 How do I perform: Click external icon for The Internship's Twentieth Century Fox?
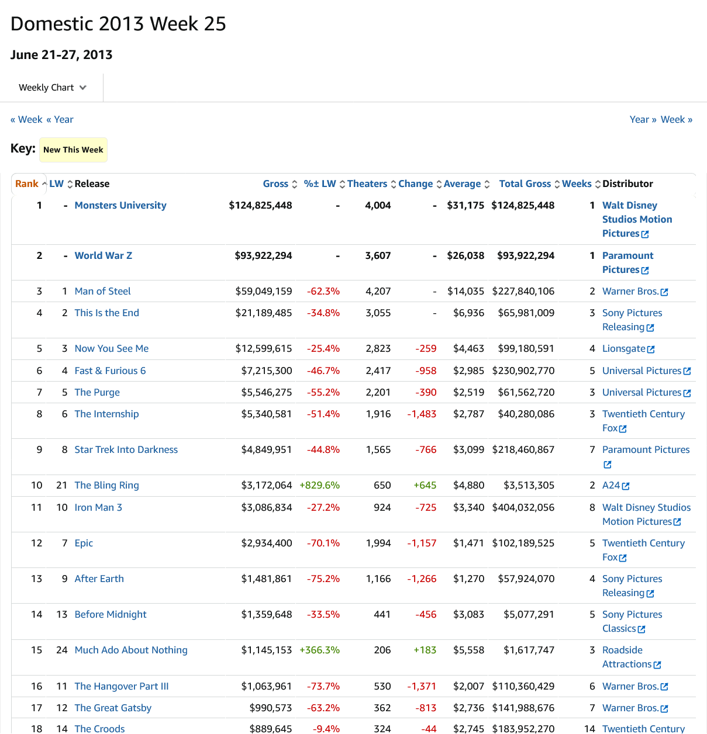pyautogui.click(x=623, y=428)
